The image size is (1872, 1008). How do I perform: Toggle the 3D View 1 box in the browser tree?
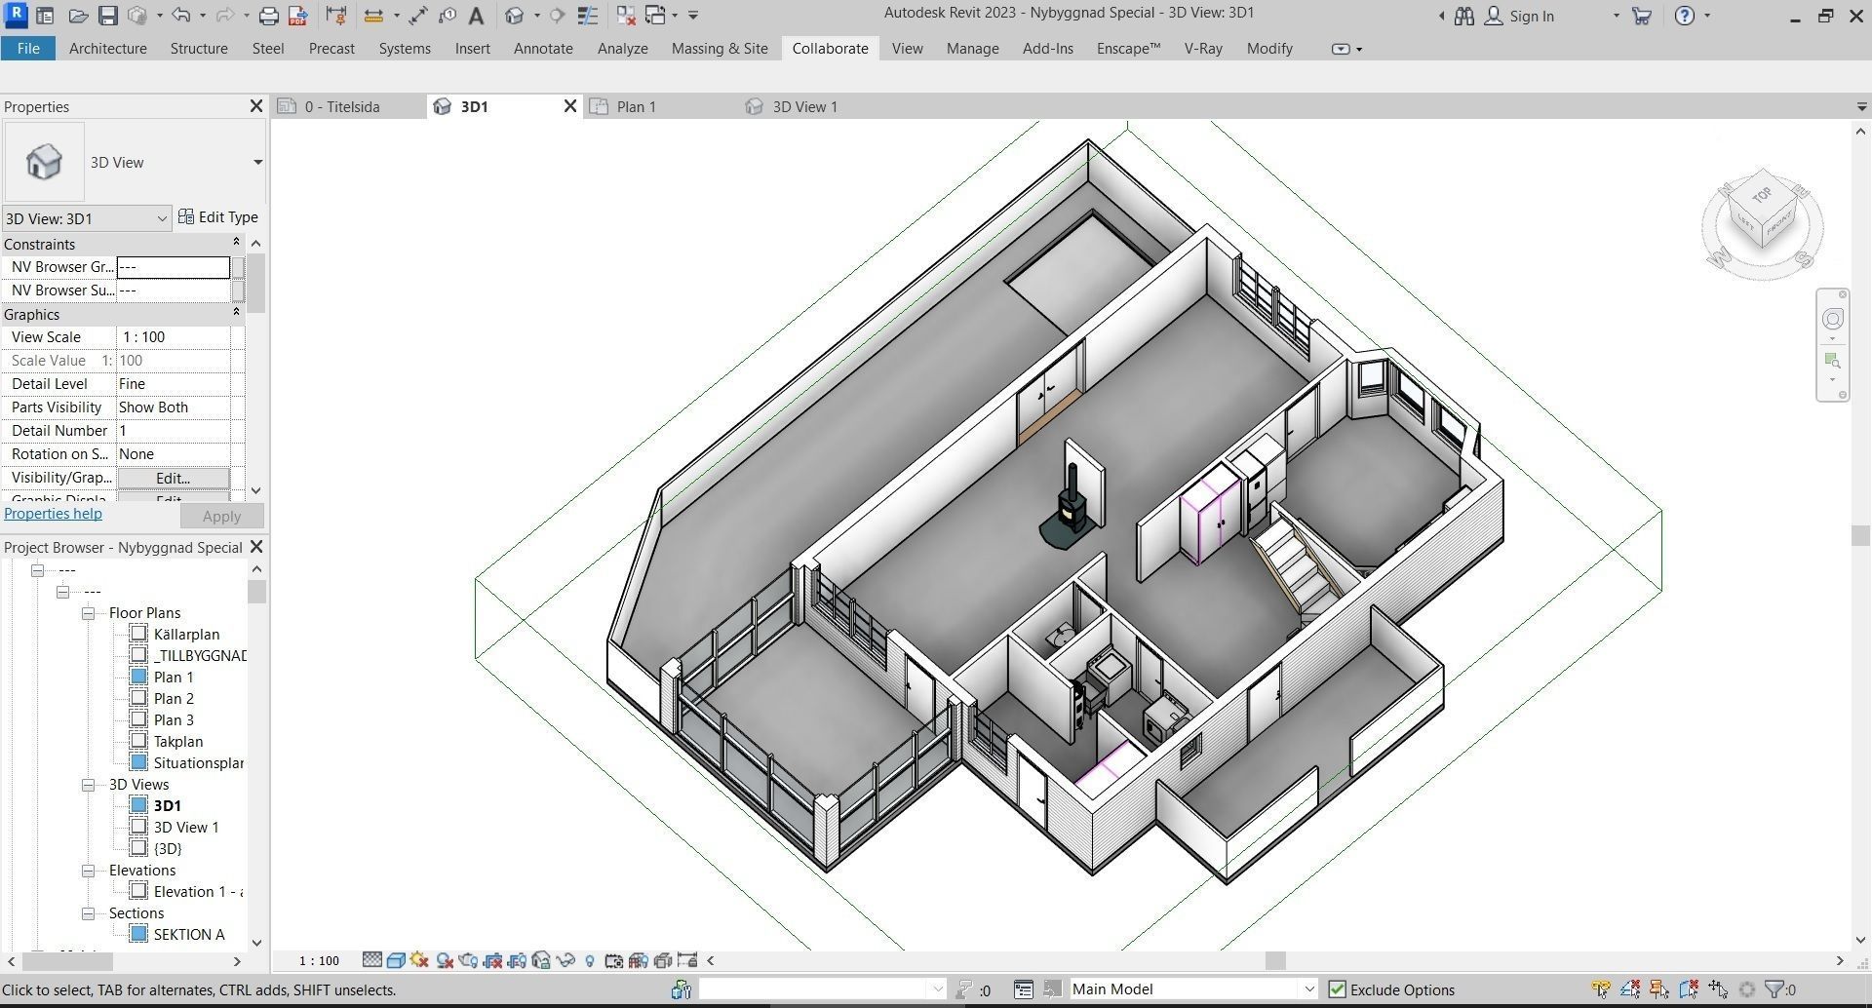(x=138, y=827)
